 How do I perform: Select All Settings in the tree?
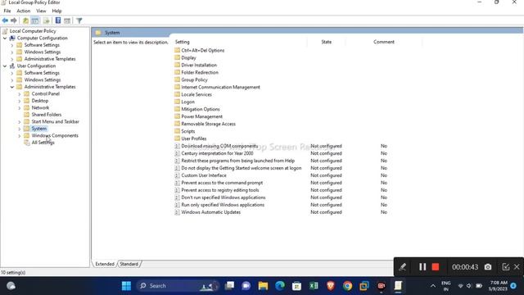click(x=43, y=143)
